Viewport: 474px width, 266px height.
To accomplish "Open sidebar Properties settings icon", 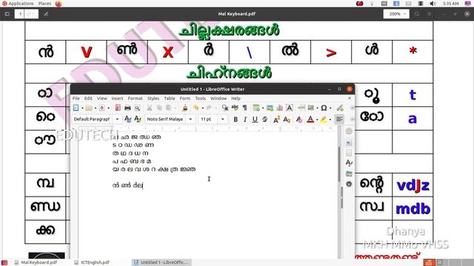I will pyautogui.click(x=349, y=131).
